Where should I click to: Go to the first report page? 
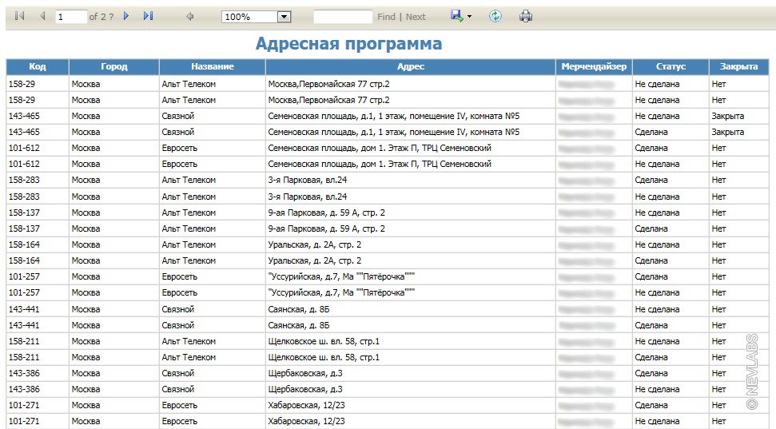pos(20,16)
